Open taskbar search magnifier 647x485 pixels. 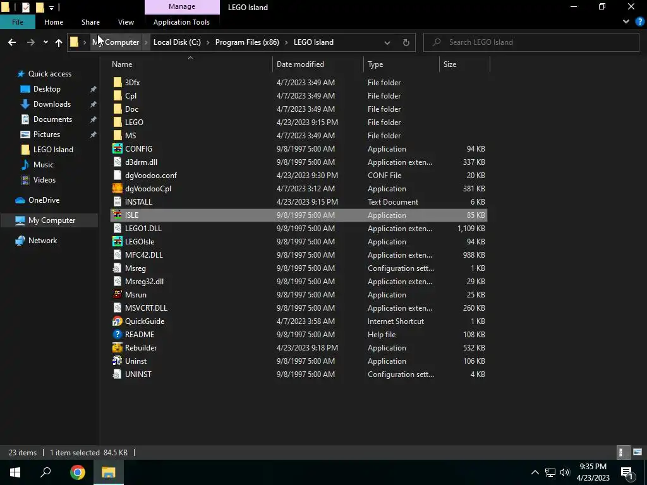point(45,472)
